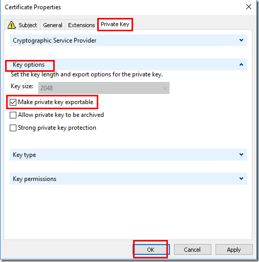Click the Key permissions header label
This screenshot has height=262, width=259.
[34, 179]
